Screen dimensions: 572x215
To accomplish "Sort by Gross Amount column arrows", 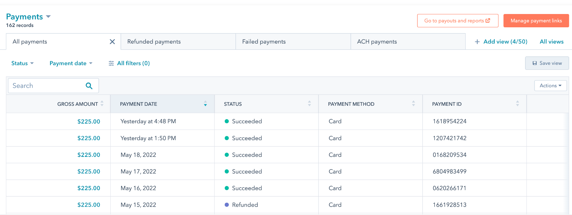I will click(x=102, y=104).
